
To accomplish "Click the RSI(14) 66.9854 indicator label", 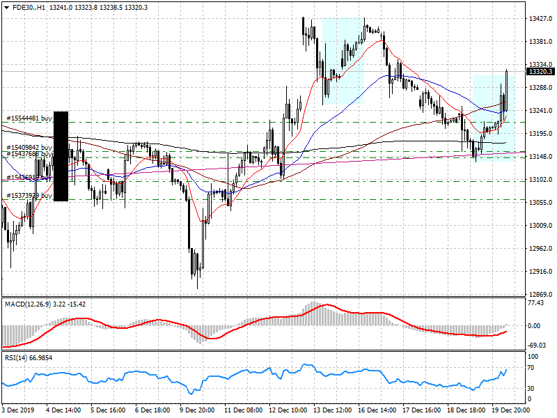I will click(x=29, y=358).
